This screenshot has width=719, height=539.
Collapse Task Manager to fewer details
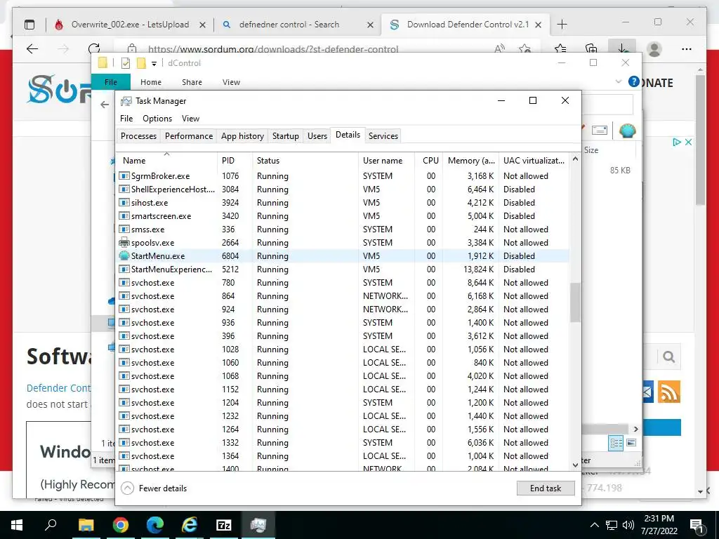154,488
